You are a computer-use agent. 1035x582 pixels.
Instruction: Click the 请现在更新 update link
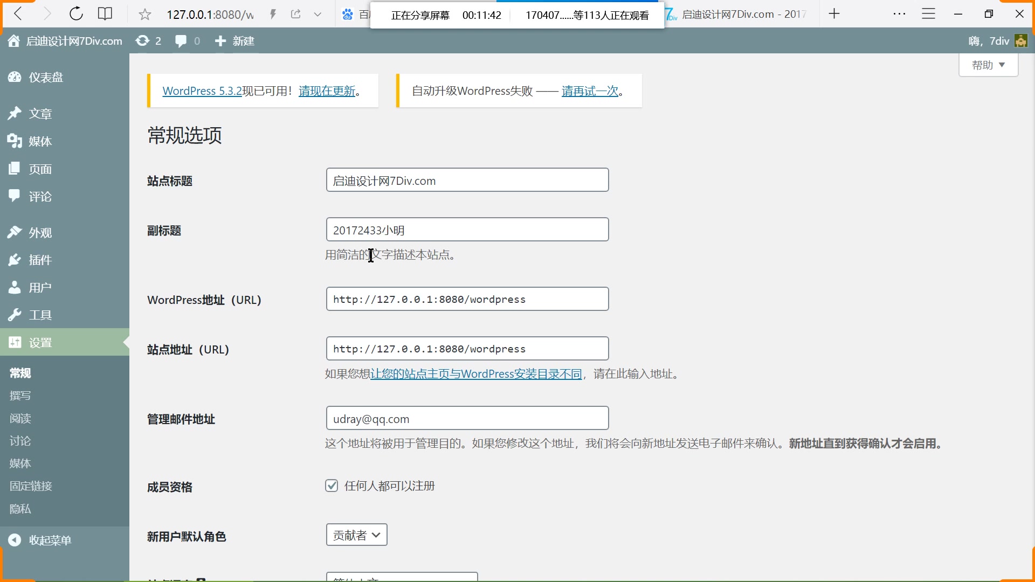point(327,91)
